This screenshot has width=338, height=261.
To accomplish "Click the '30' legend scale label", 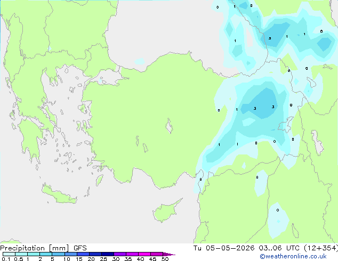I will [116, 259].
